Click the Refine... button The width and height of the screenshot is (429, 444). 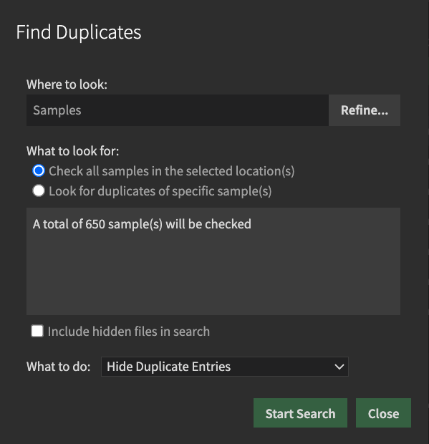click(x=364, y=110)
